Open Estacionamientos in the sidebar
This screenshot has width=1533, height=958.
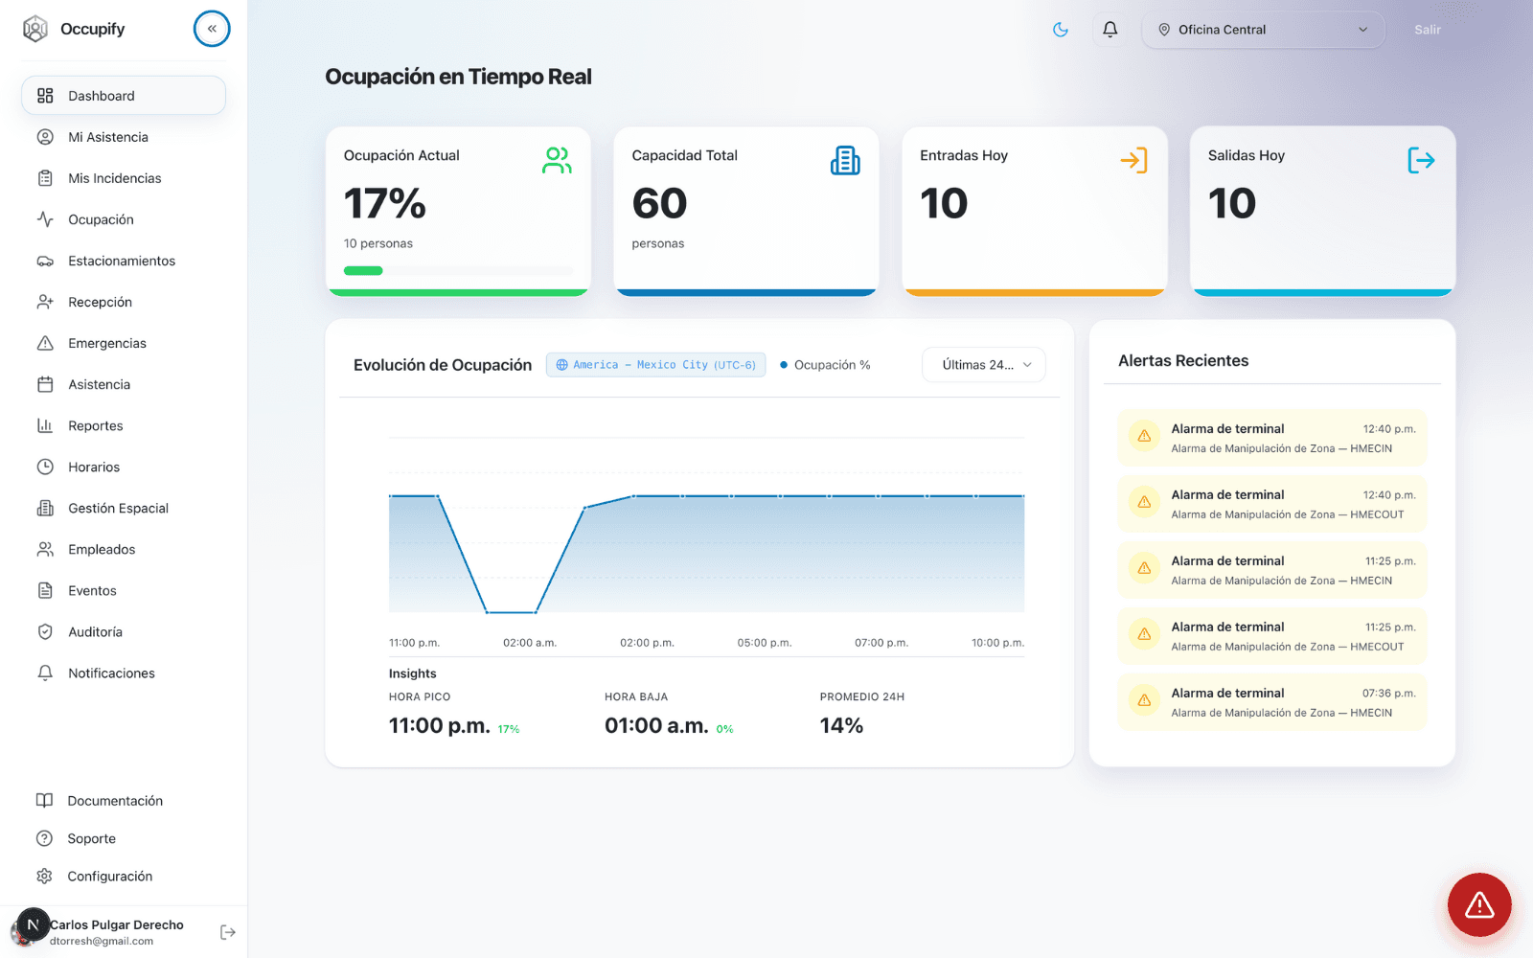coord(122,261)
